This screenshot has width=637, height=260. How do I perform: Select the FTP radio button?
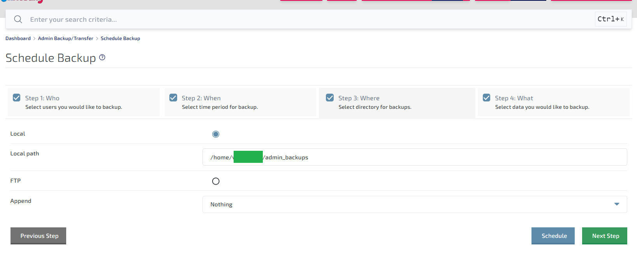coord(216,181)
